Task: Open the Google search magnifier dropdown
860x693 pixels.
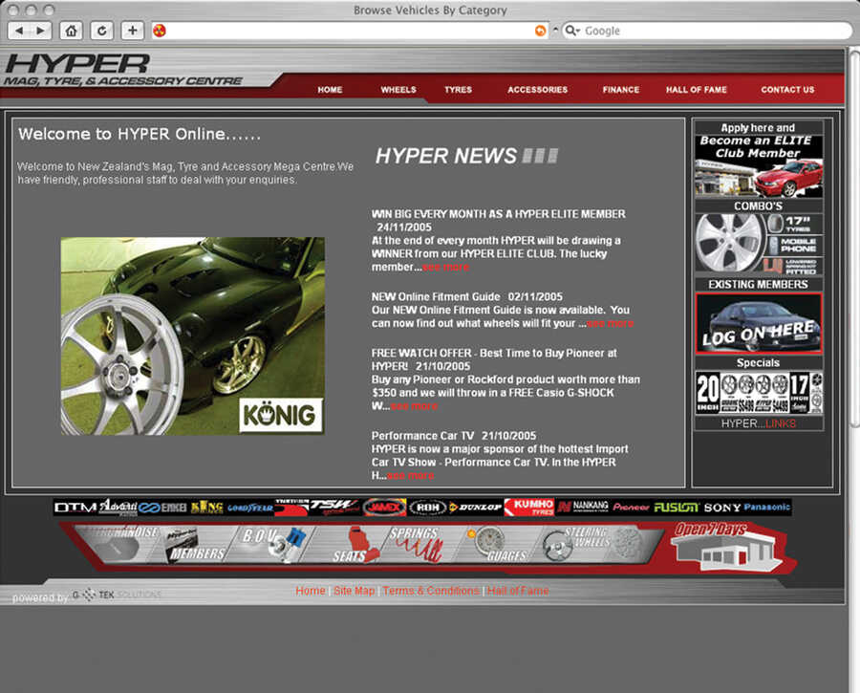Action: [x=572, y=31]
